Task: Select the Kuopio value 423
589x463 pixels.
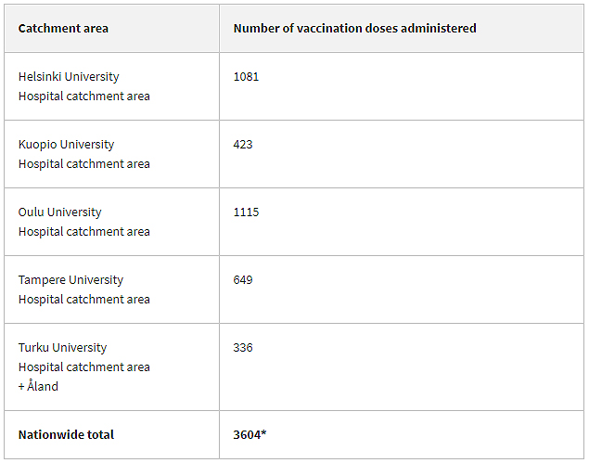Action: point(243,145)
